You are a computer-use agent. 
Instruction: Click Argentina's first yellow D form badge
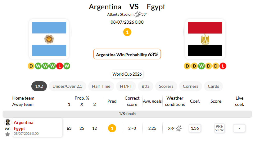click(x=31, y=66)
